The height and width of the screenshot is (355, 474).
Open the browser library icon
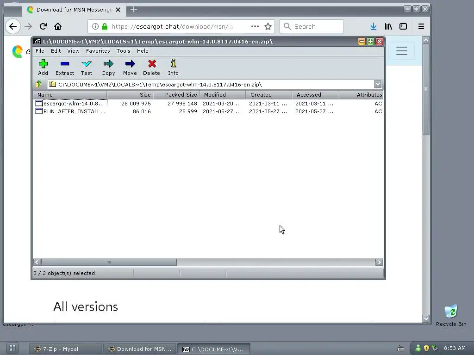[388, 26]
